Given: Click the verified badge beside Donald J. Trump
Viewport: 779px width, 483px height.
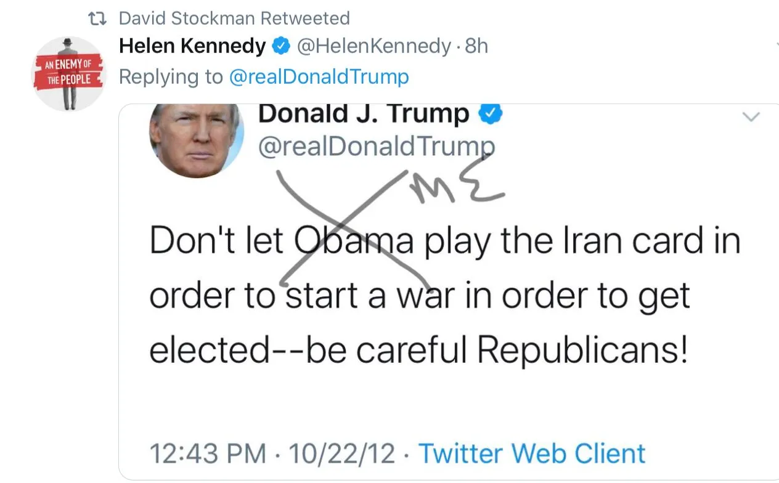Looking at the screenshot, I should [x=492, y=114].
